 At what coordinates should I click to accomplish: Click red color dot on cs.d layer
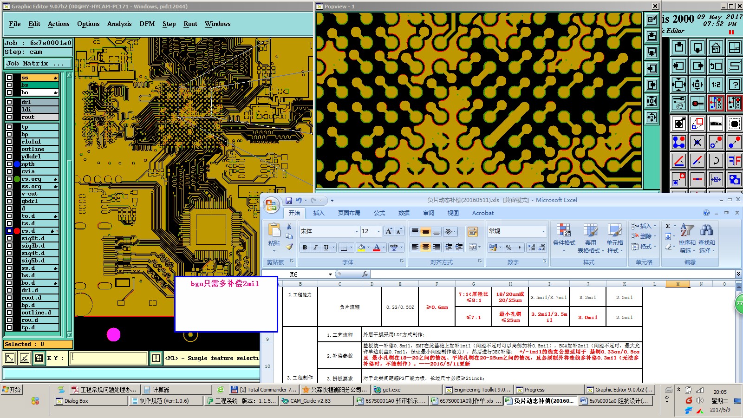pyautogui.click(x=17, y=231)
